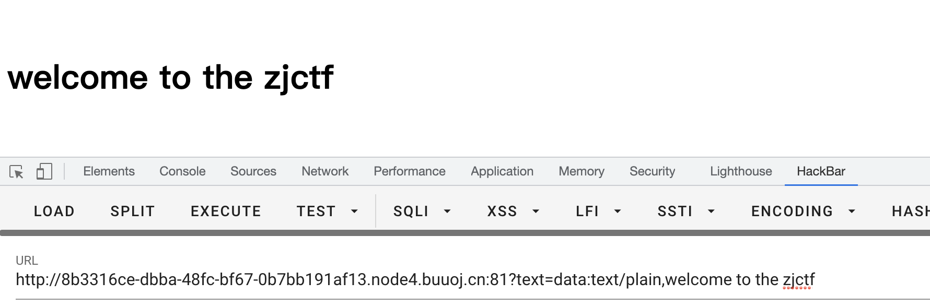This screenshot has height=306, width=930.
Task: Open the Network tab
Action: 325,171
